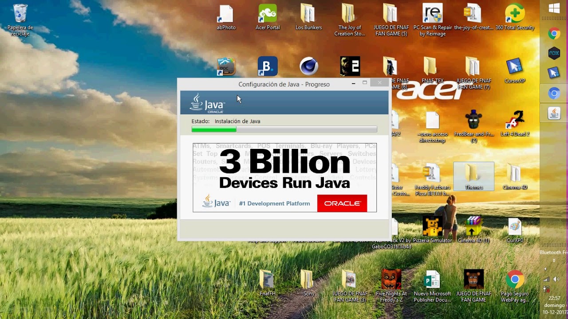
Task: Open The Joy of Creation Sto... folder
Action: tap(350, 20)
